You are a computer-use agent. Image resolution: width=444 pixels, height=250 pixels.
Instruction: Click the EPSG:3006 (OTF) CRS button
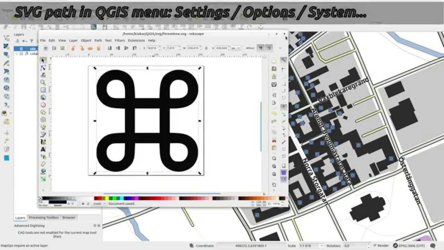click(x=409, y=245)
